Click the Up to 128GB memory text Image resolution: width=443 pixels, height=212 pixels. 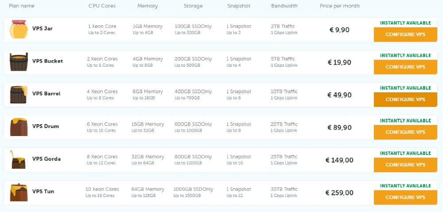(143, 196)
